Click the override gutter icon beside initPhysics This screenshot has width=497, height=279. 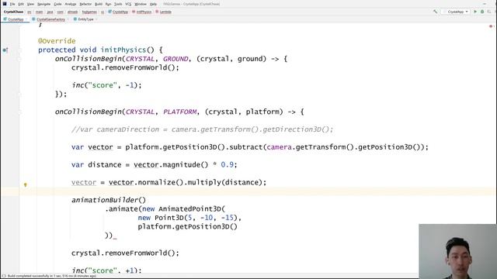5,50
